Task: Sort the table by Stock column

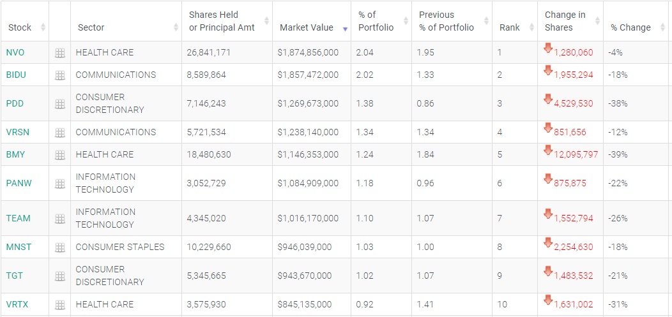Action: pos(20,27)
